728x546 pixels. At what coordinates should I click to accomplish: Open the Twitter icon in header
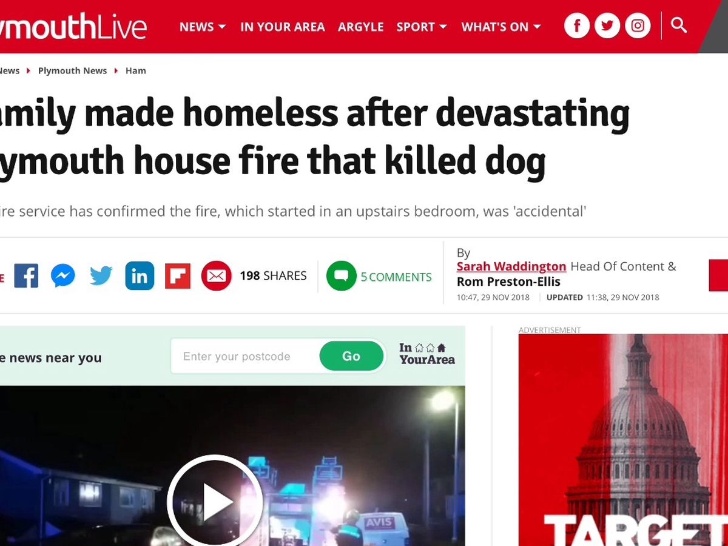[x=607, y=26]
